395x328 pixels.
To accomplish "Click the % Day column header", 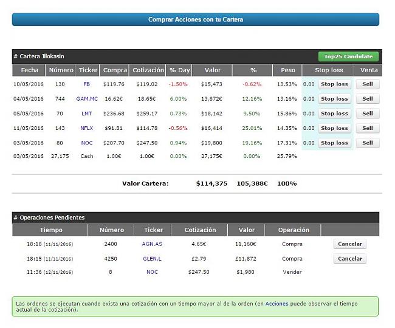I will pyautogui.click(x=180, y=70).
